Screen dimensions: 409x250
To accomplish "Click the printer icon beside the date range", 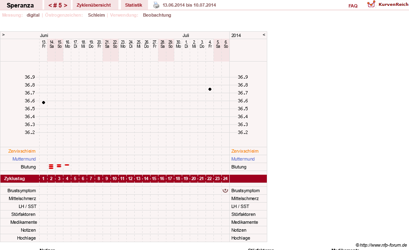I will click(156, 5).
